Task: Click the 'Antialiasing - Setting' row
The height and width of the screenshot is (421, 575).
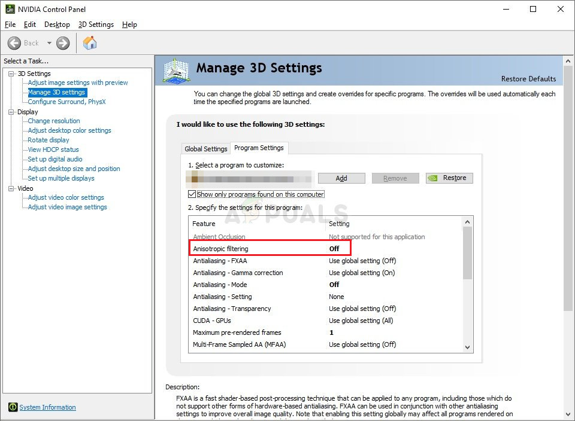Action: pos(326,297)
